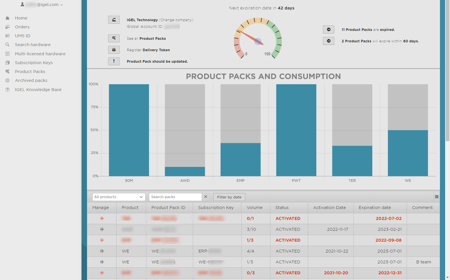Navigate to Multi-licensed hardware page
Viewport: 450px width, 280px height.
click(40, 54)
